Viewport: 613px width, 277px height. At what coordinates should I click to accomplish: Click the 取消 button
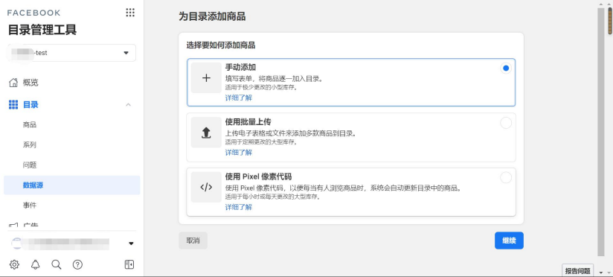(x=193, y=241)
